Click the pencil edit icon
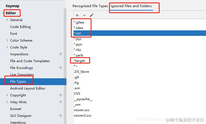 91,15
